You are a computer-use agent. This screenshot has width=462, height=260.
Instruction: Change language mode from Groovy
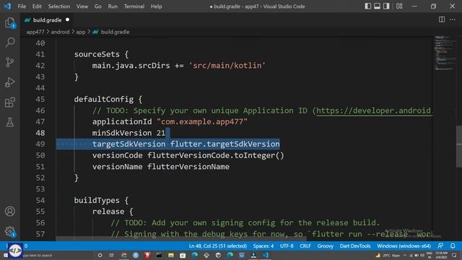pos(326,246)
